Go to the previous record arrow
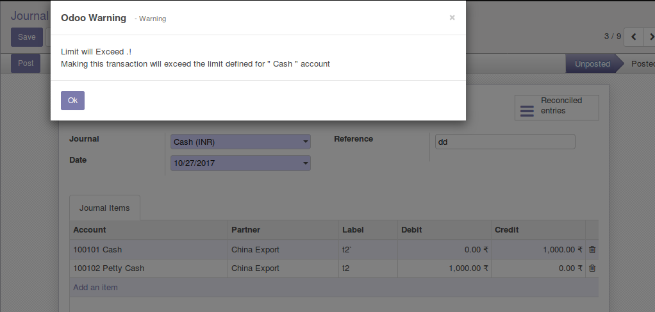This screenshot has width=655, height=312. click(x=634, y=37)
